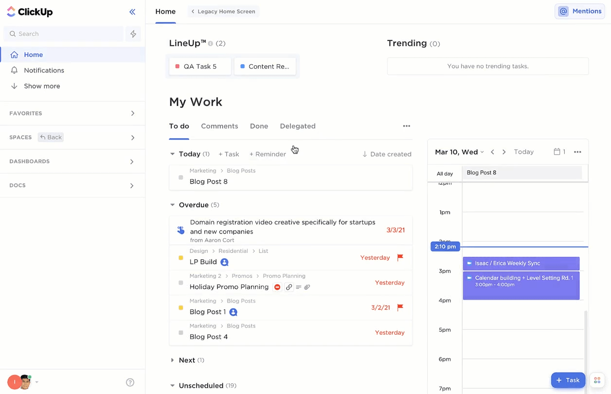This screenshot has height=394, width=611.
Task: Click the Home house icon in sidebar
Action: click(x=14, y=54)
